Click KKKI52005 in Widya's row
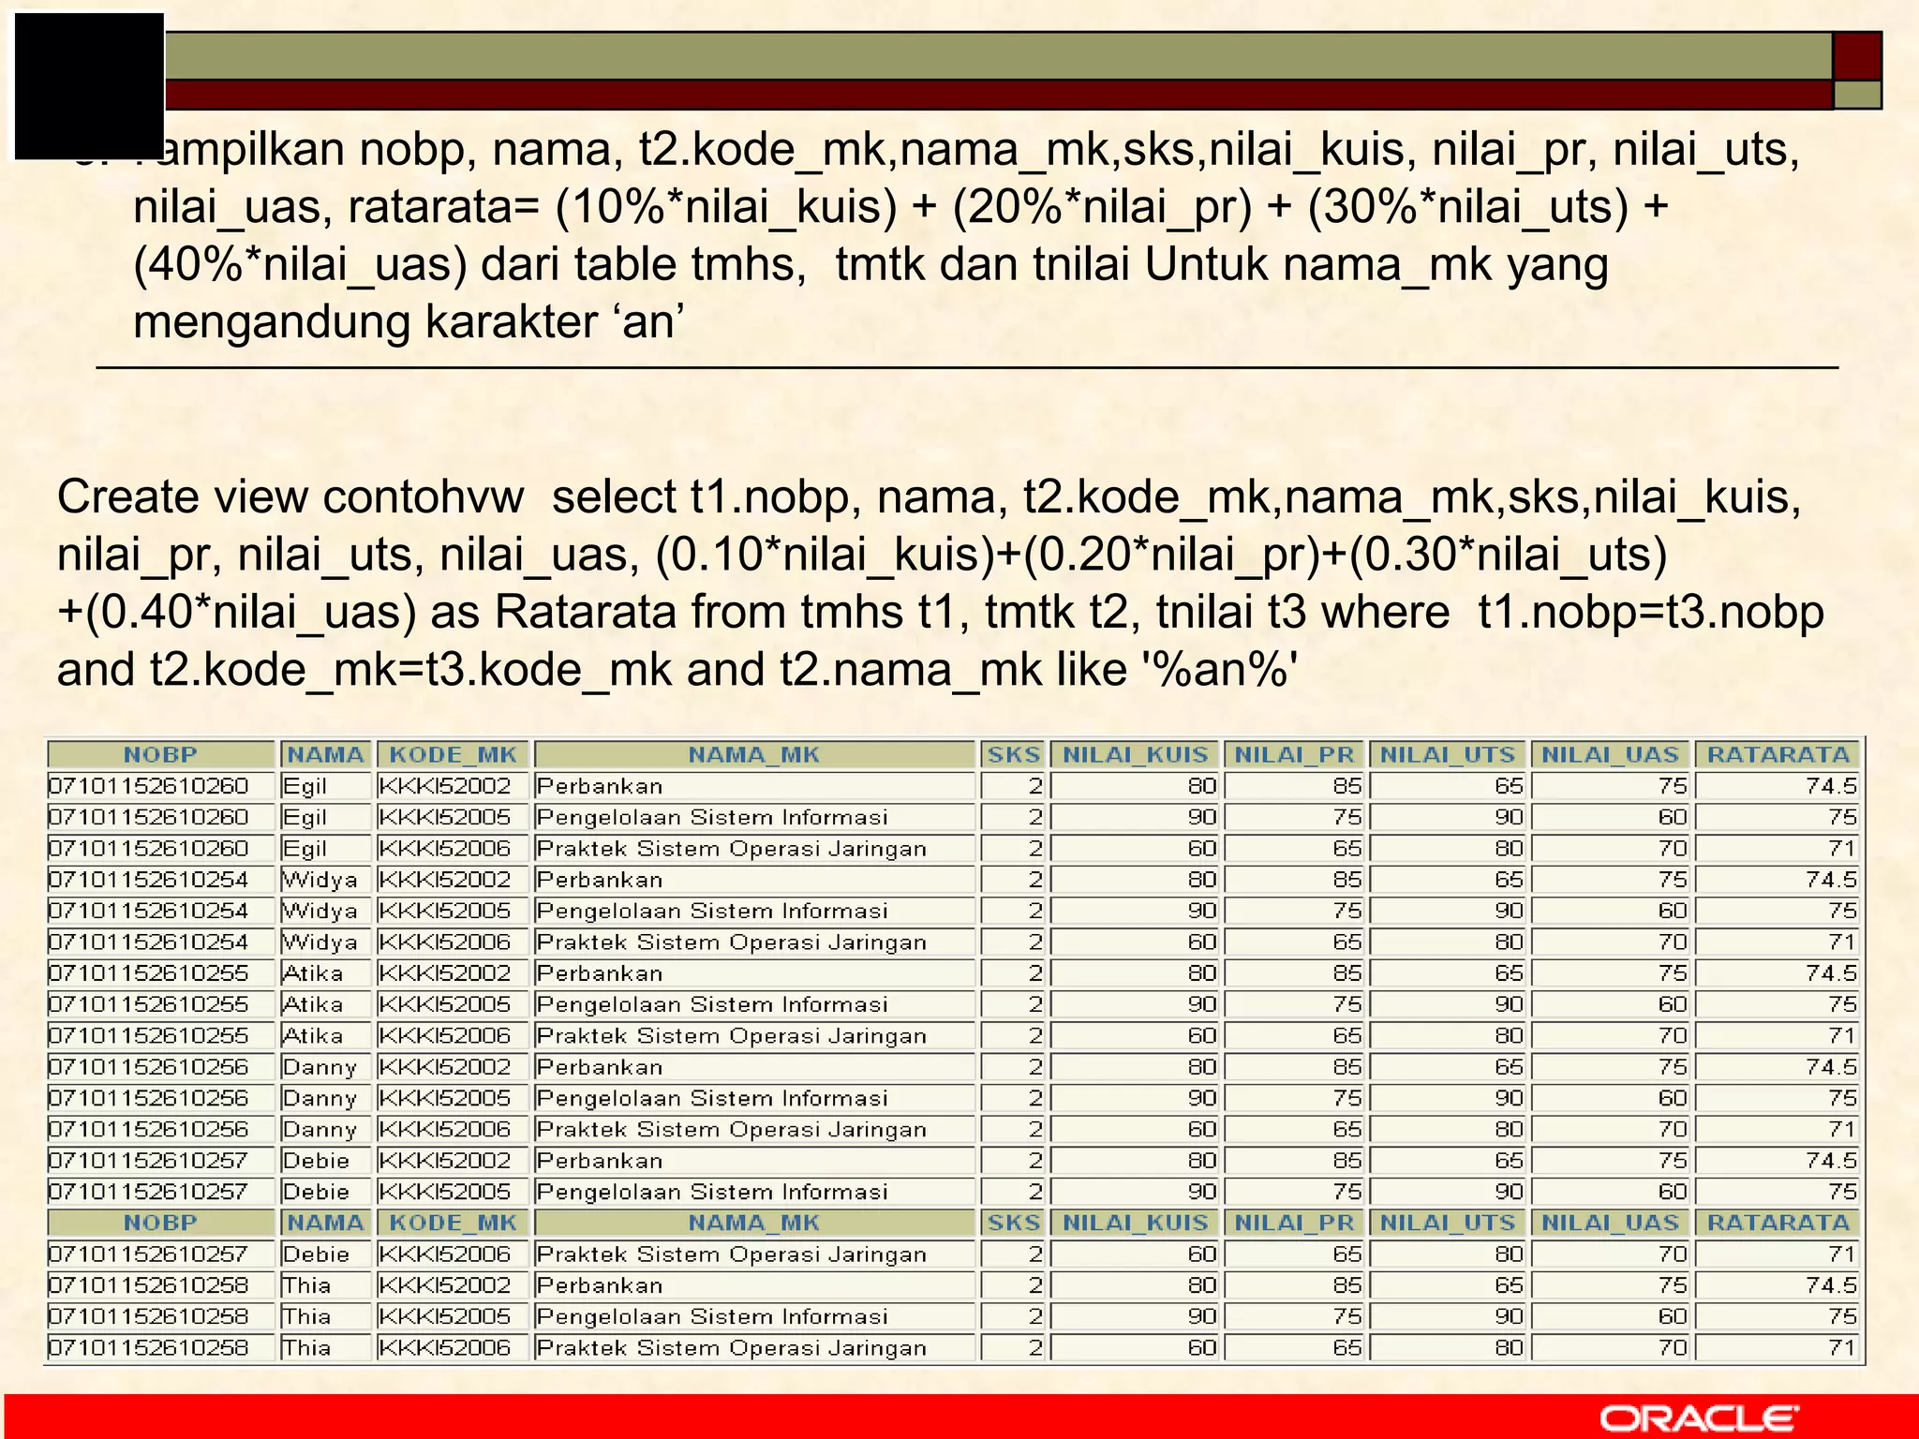 [445, 911]
